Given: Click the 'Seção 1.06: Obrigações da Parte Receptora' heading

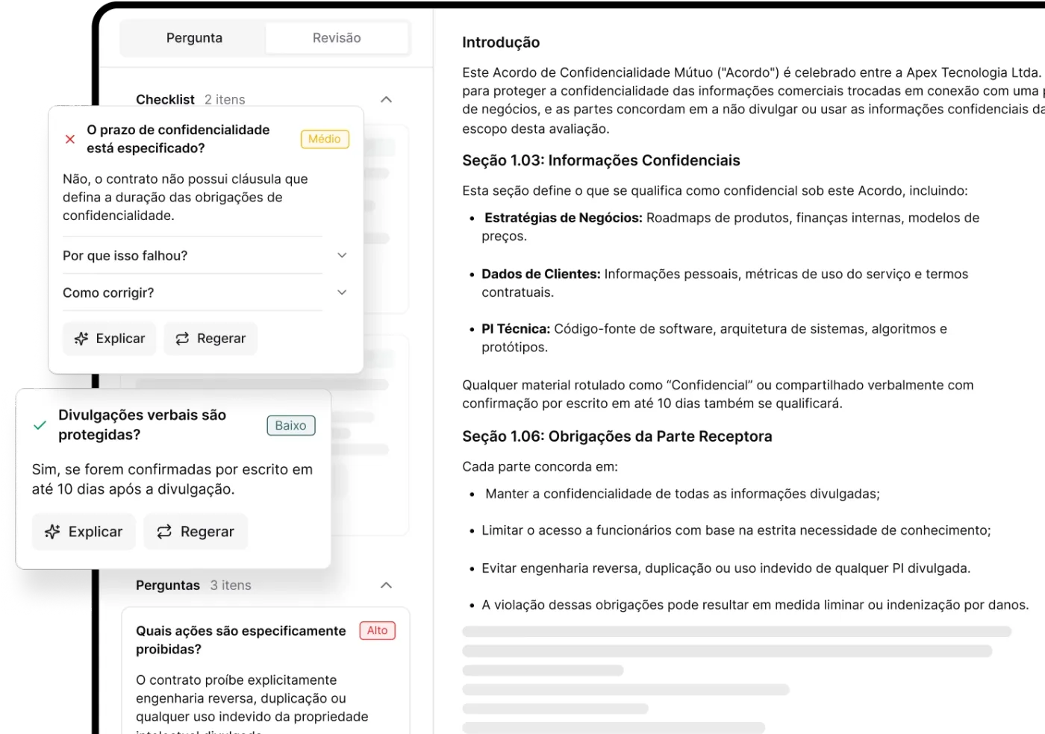Looking at the screenshot, I should pos(617,436).
